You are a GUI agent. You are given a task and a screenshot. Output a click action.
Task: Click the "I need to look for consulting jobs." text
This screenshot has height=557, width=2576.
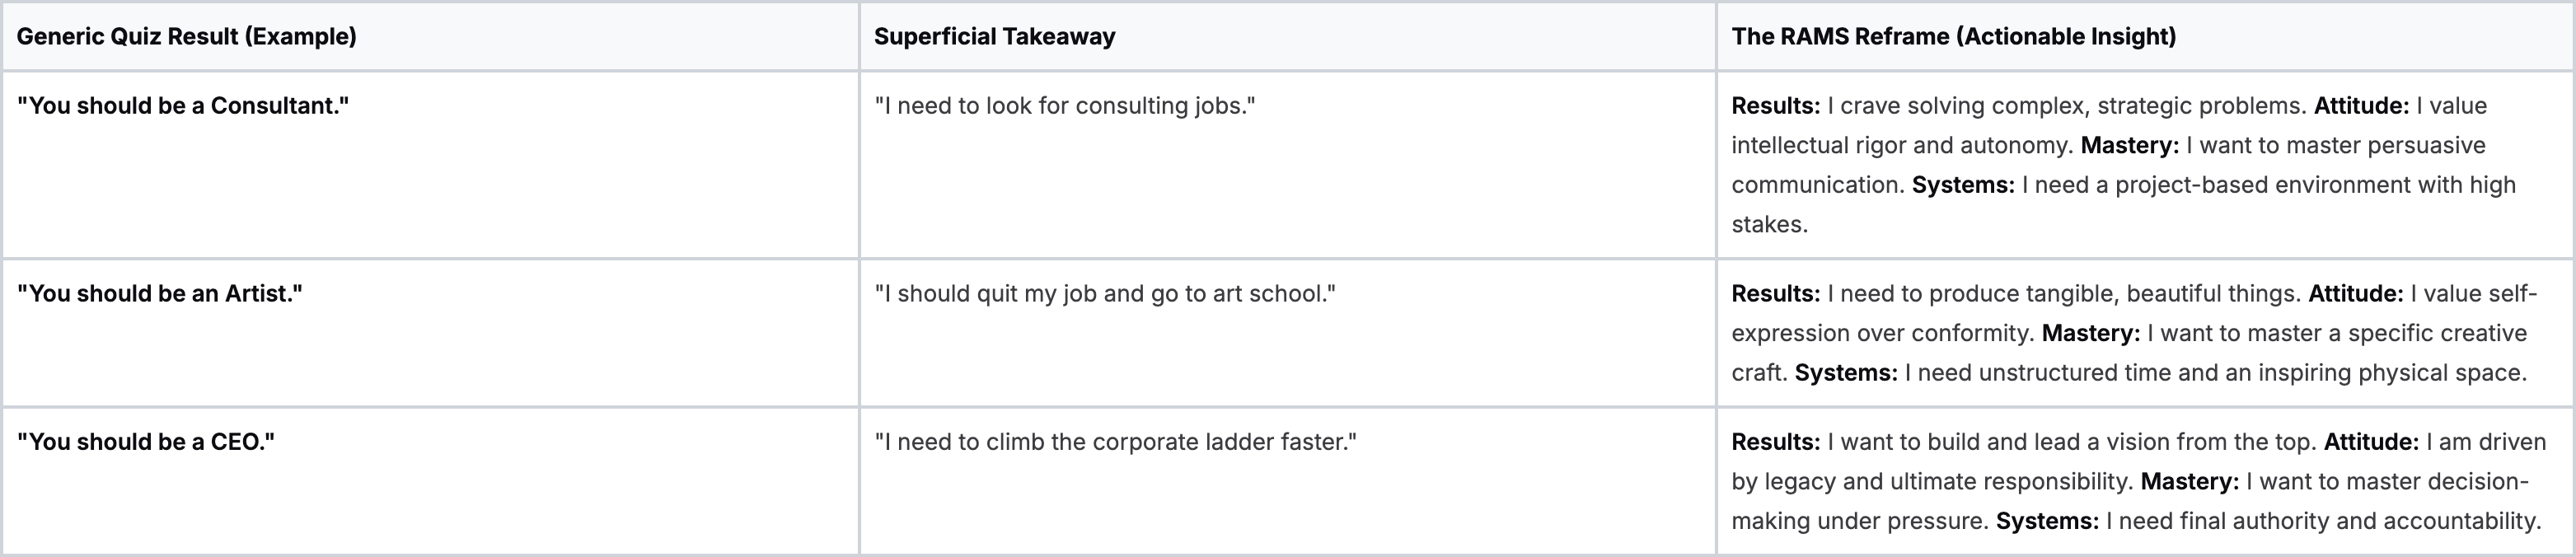coord(1064,106)
